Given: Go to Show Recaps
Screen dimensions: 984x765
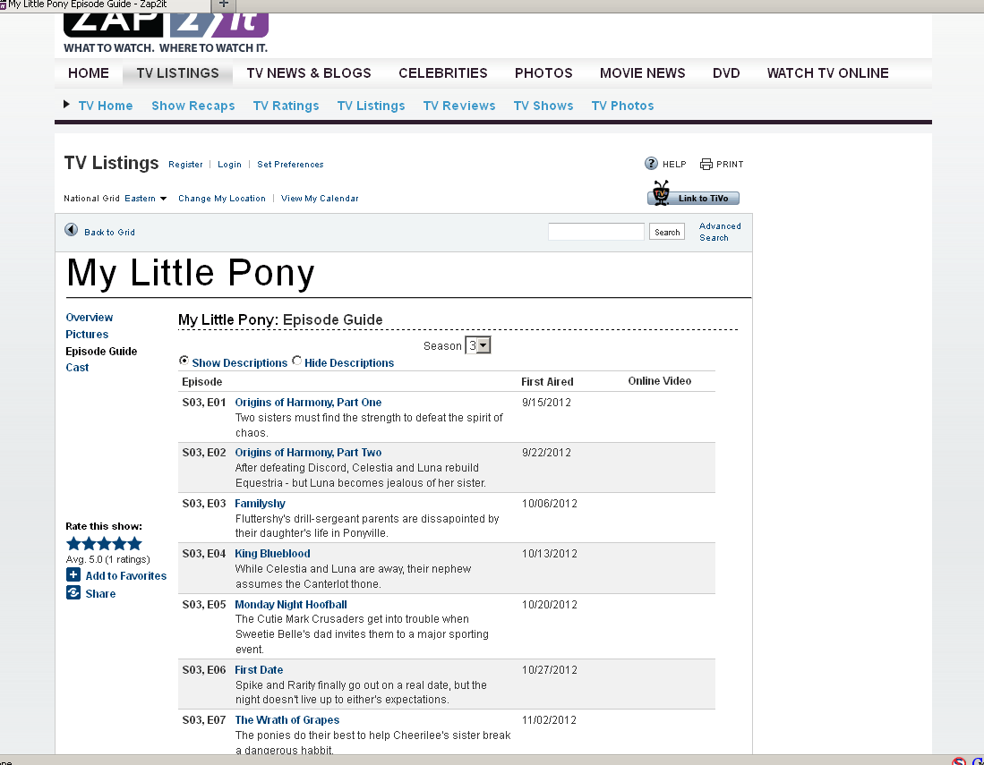Looking at the screenshot, I should point(193,106).
